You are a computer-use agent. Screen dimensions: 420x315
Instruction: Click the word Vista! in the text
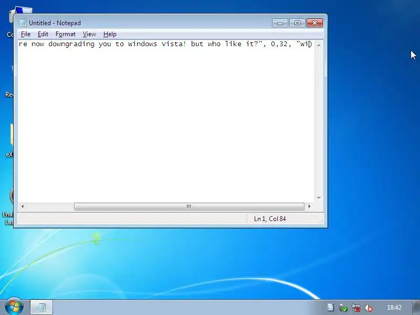click(174, 44)
